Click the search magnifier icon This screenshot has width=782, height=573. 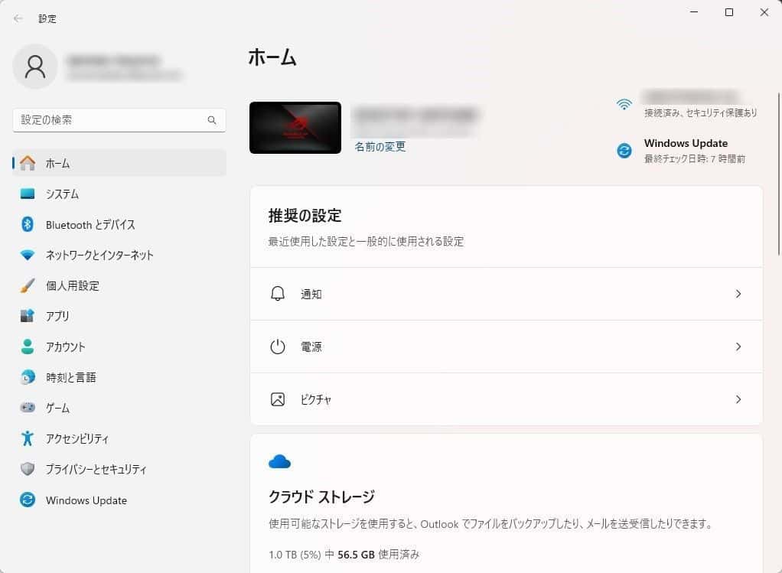click(212, 120)
